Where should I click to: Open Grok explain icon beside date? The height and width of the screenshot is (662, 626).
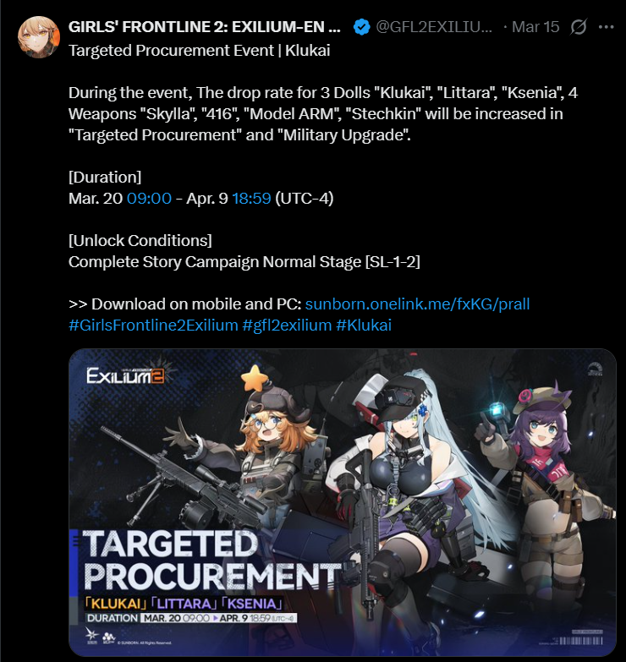tap(578, 27)
